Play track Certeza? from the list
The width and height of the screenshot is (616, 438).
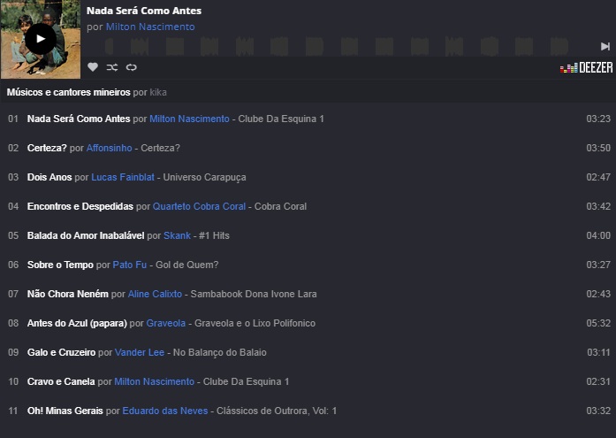tap(47, 148)
